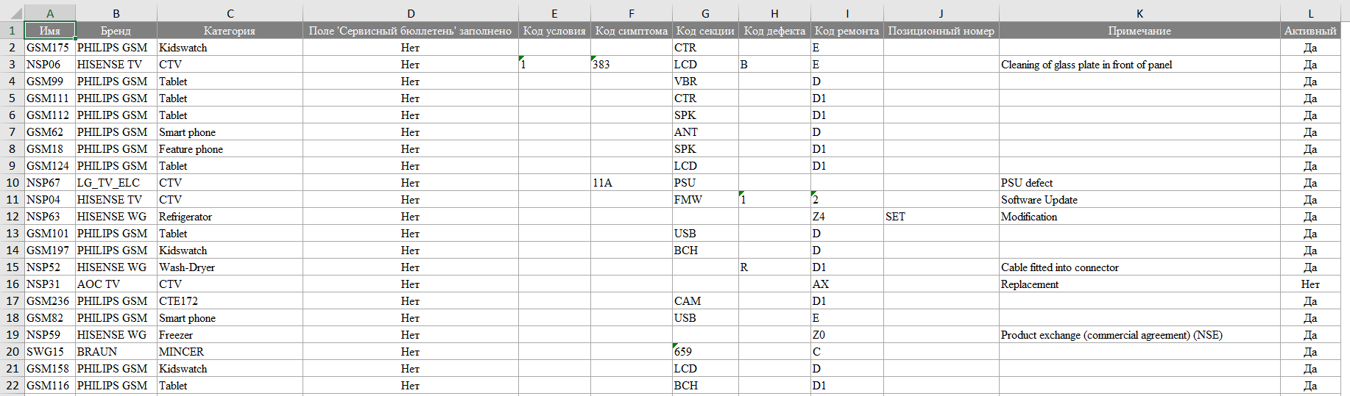Select row 10 header
Image resolution: width=1350 pixels, height=396 pixels.
[x=12, y=182]
